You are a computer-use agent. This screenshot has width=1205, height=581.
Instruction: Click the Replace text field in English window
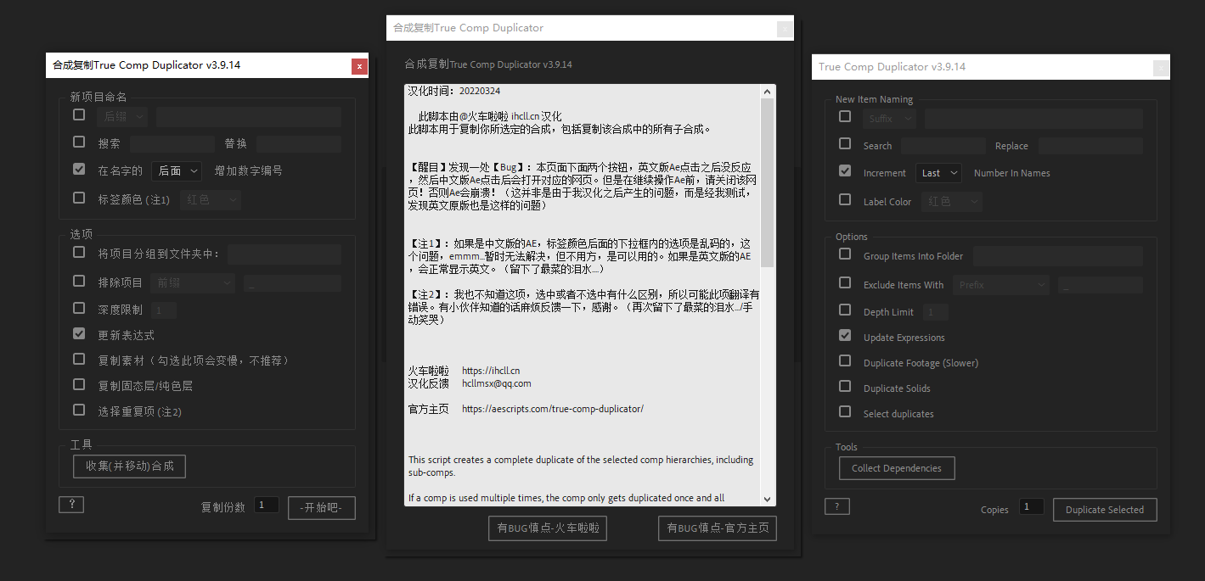coord(1090,146)
